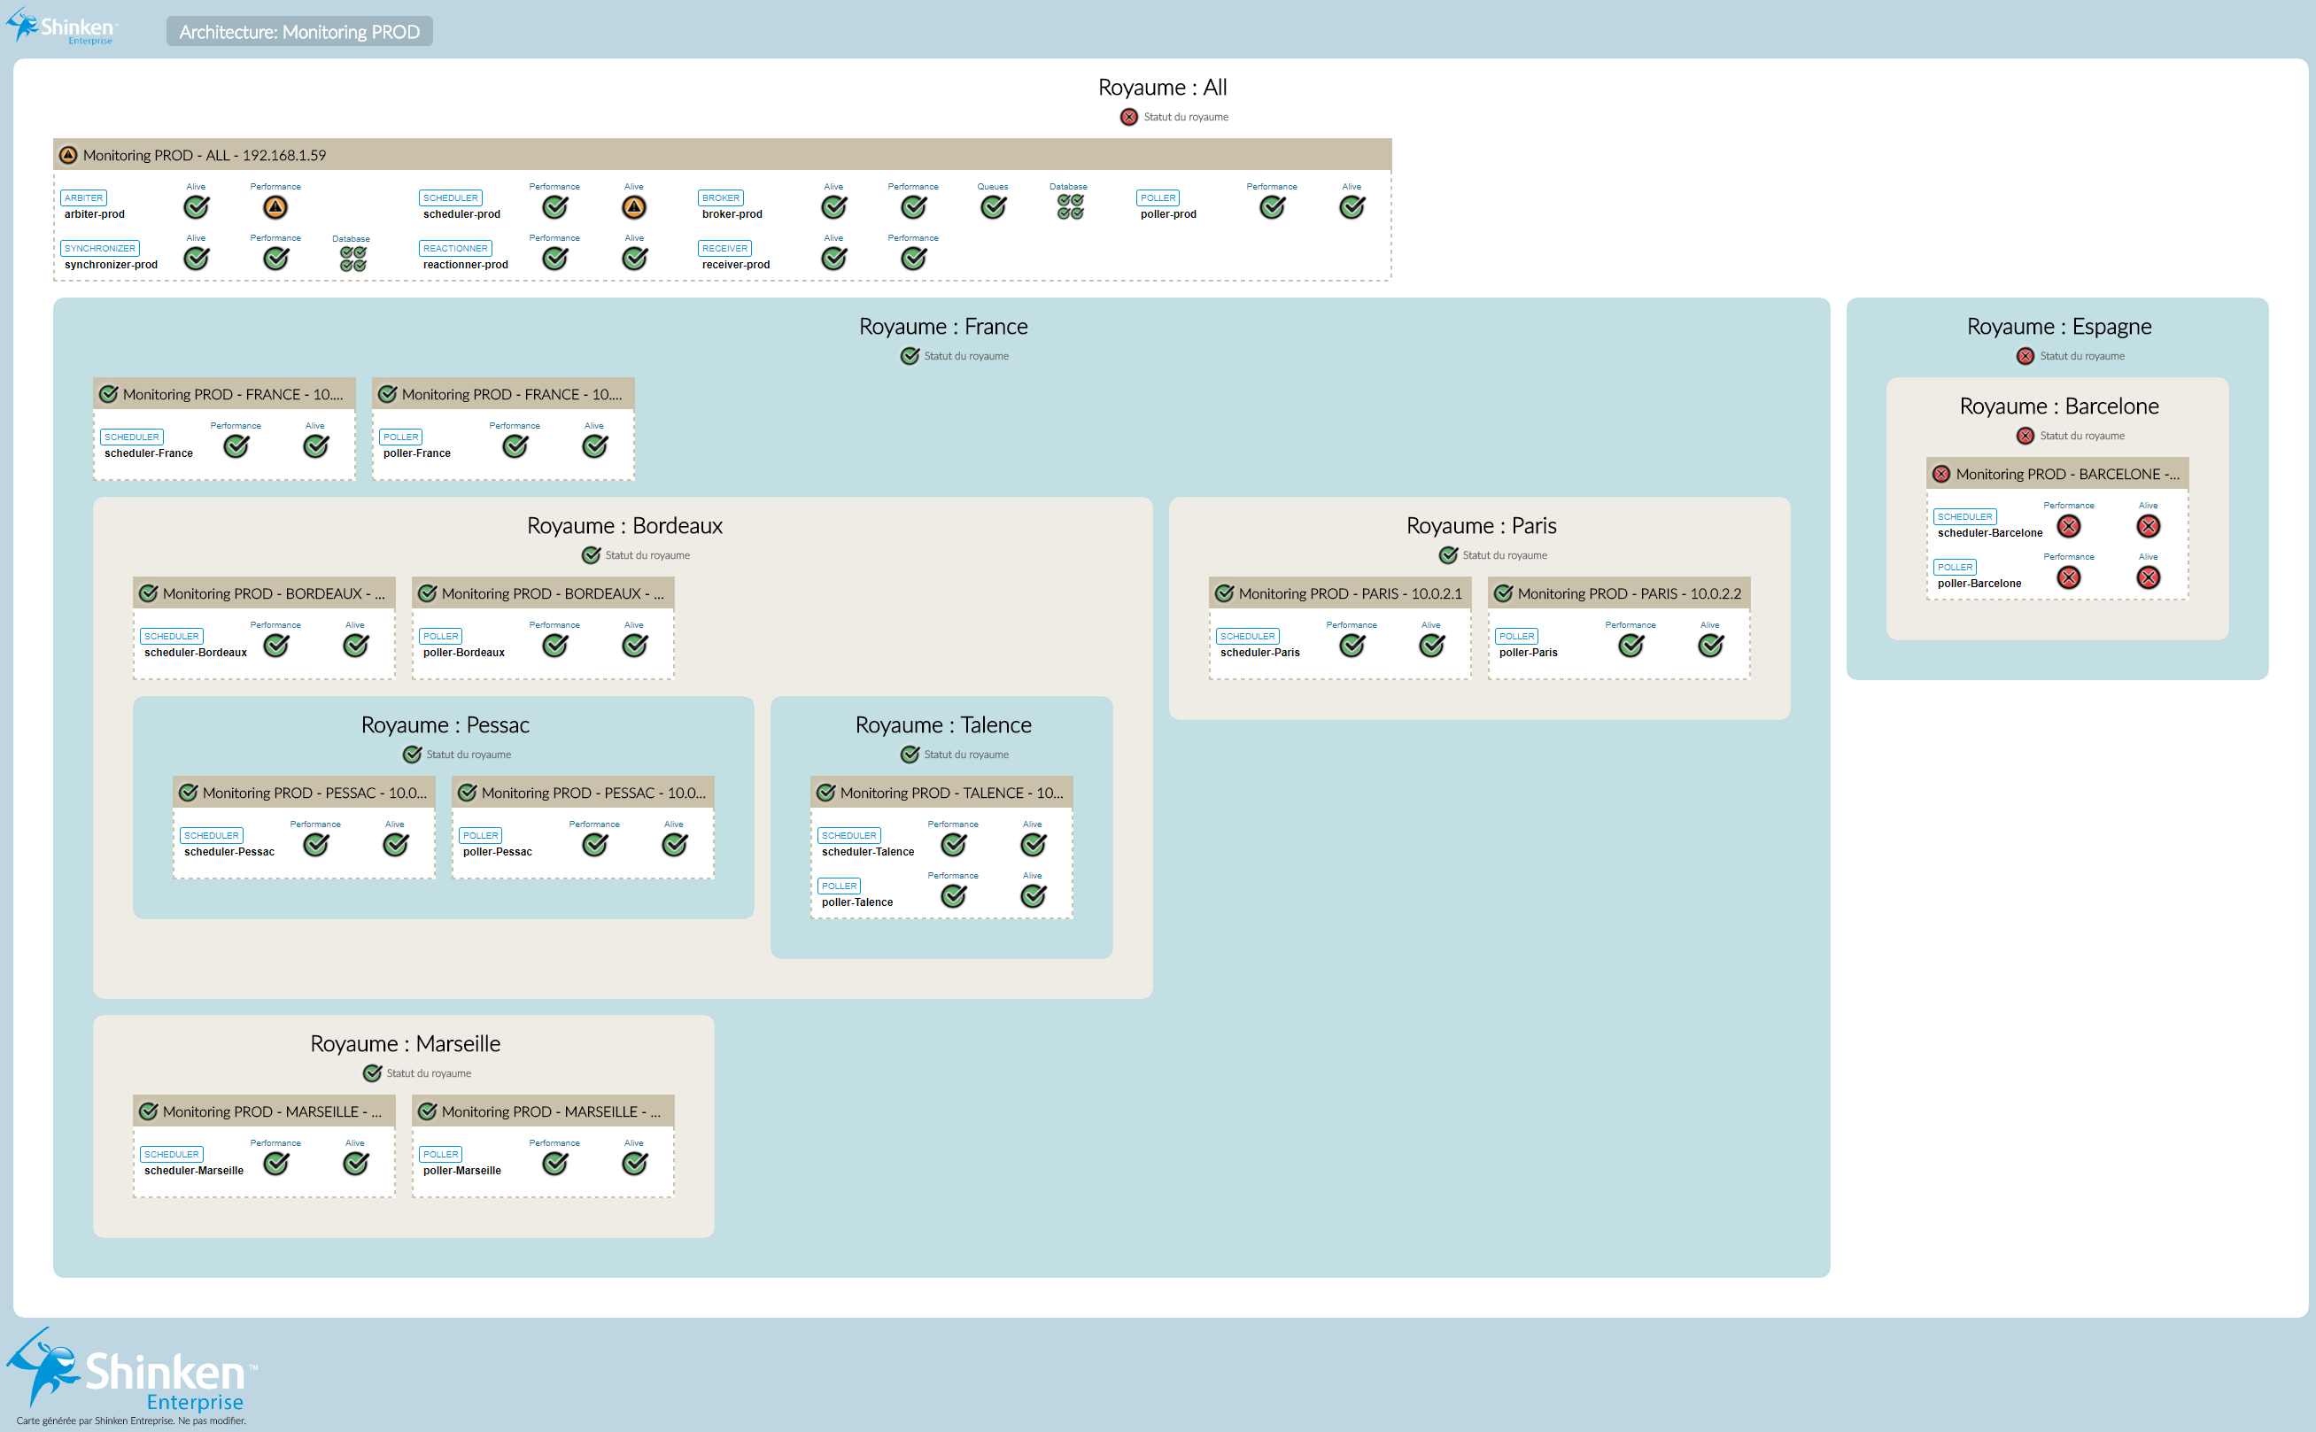Click the REACTIONNER tag label
The image size is (2316, 1432).
(x=455, y=248)
